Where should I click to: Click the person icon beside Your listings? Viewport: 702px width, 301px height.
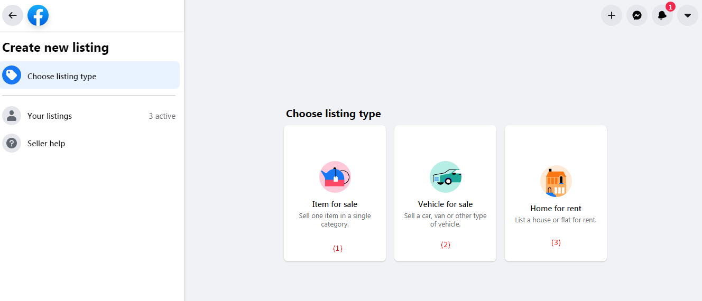point(12,116)
